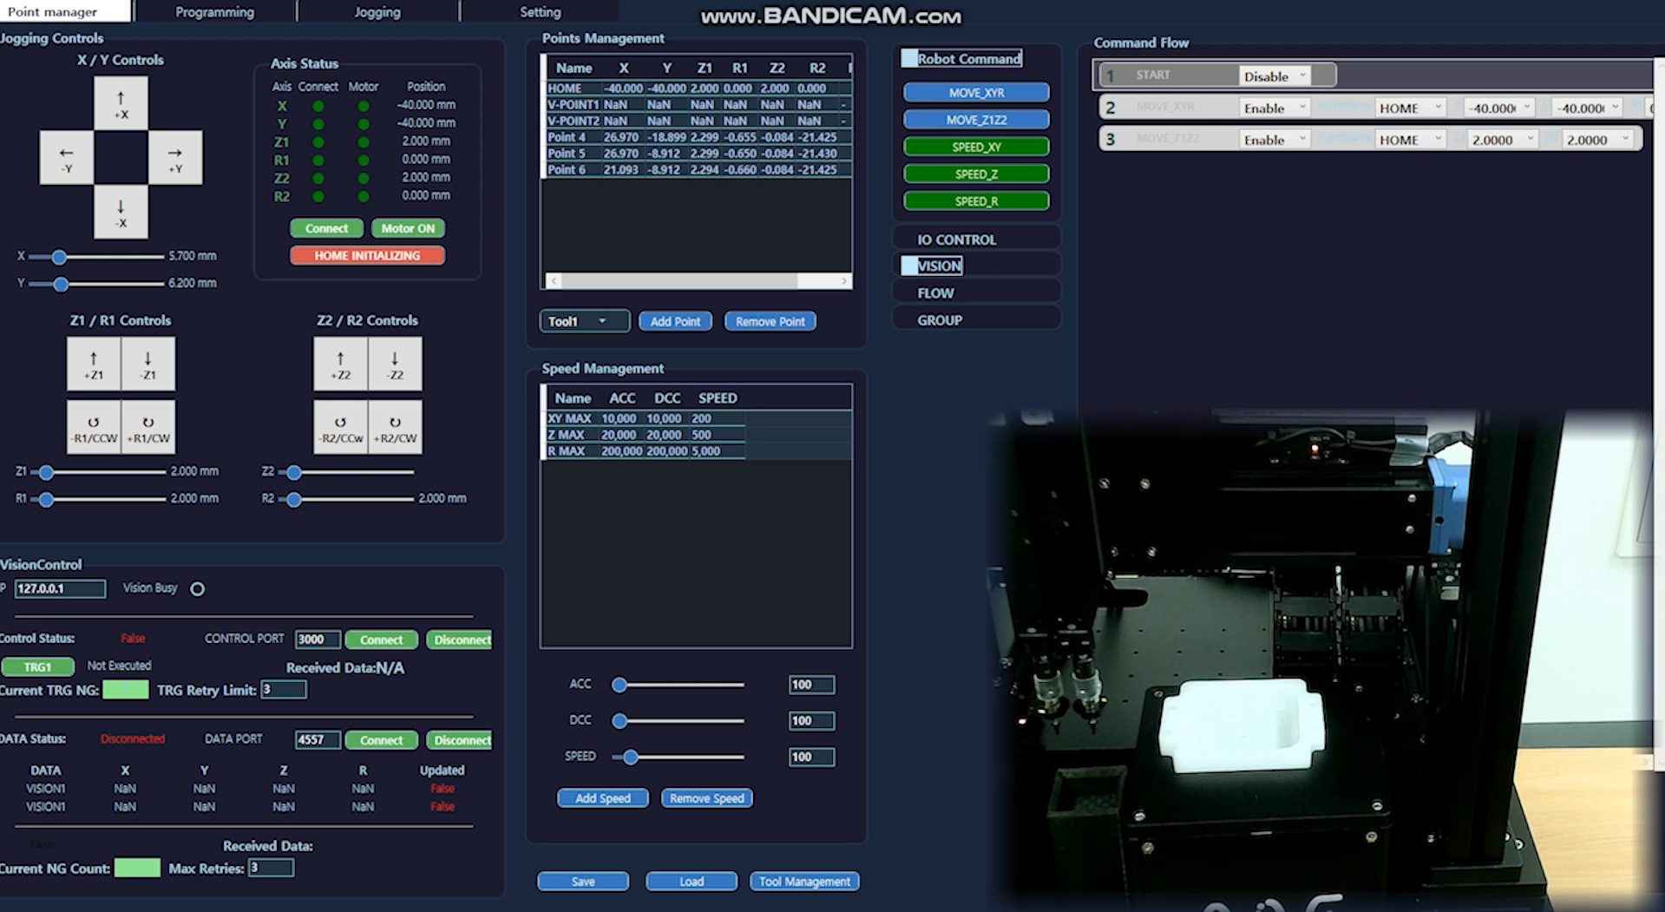The height and width of the screenshot is (912, 1665).
Task: Change Disable on the START command row
Action: click(x=1273, y=75)
